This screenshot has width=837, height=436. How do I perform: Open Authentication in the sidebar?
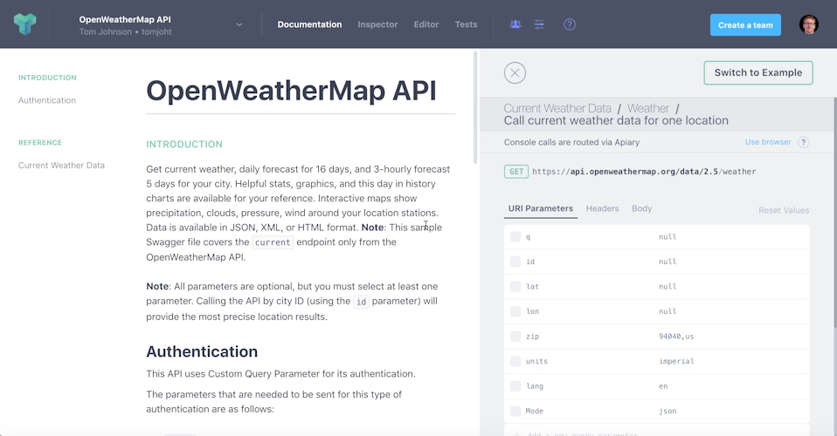click(47, 100)
